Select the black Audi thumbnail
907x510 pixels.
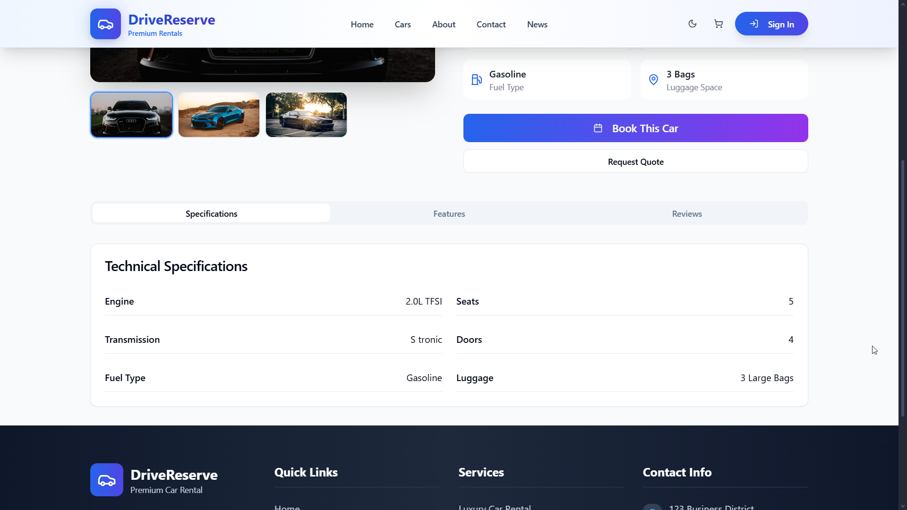[x=131, y=115]
